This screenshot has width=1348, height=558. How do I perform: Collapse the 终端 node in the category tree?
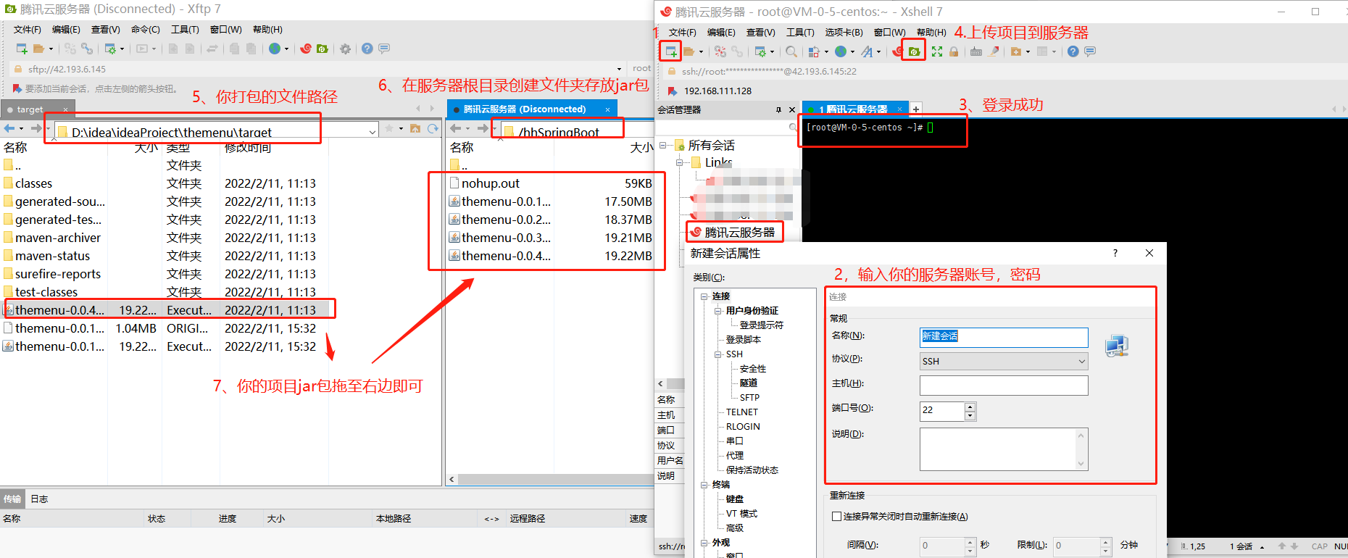pyautogui.click(x=704, y=485)
